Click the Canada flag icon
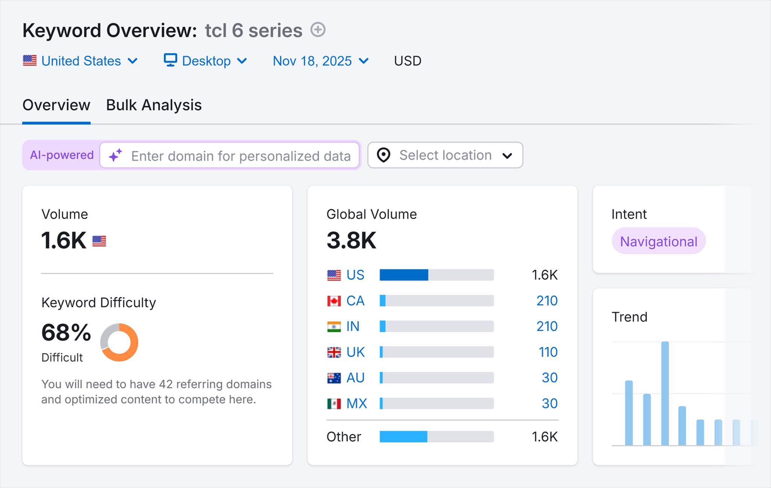The width and height of the screenshot is (771, 488). (x=334, y=301)
